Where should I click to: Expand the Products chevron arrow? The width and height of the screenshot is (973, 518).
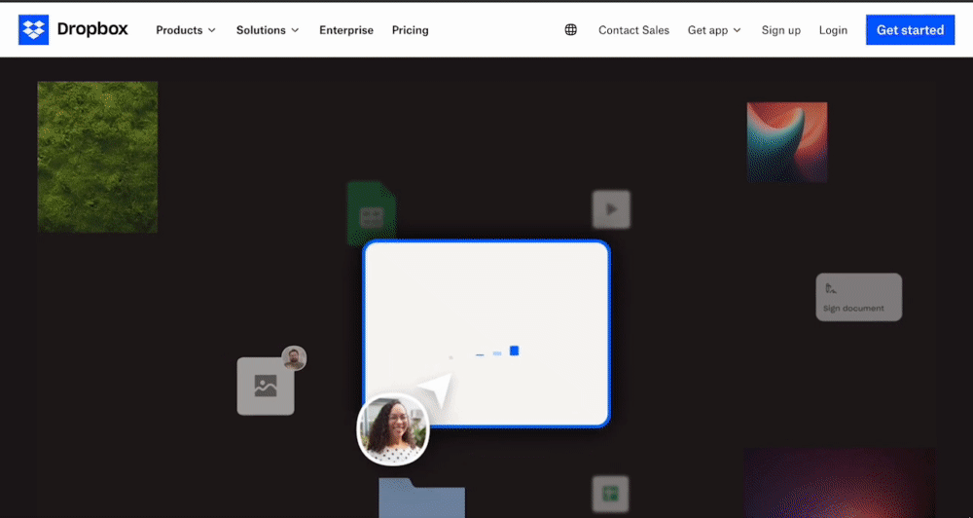[x=211, y=30]
